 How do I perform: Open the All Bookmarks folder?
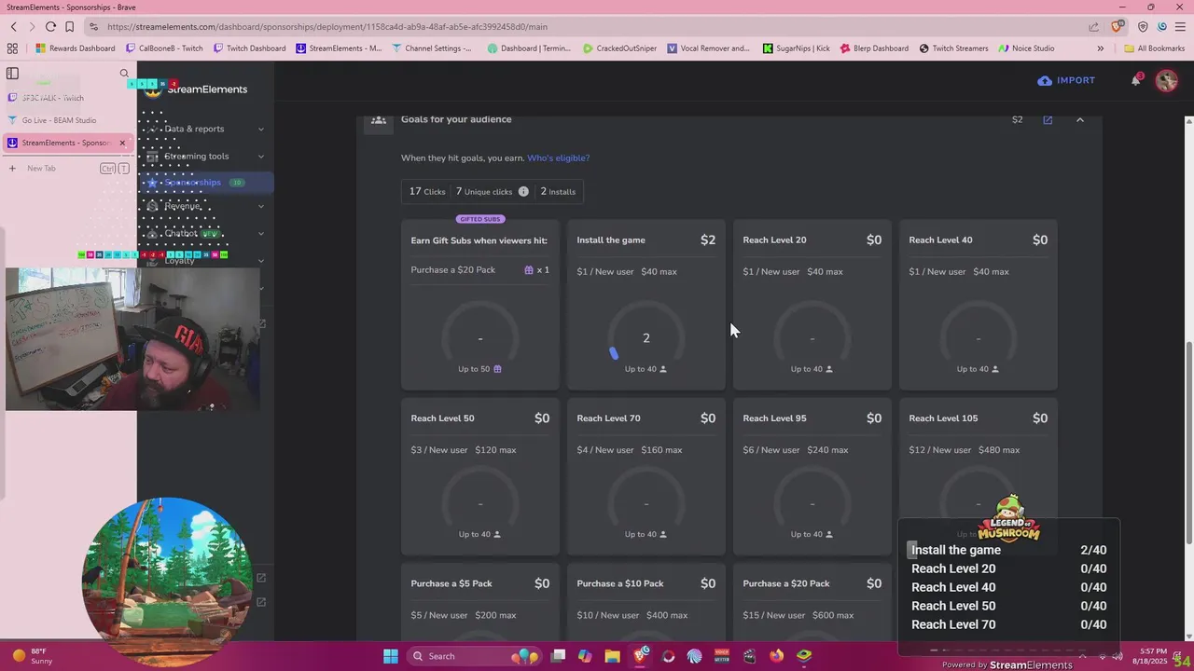tap(1154, 48)
